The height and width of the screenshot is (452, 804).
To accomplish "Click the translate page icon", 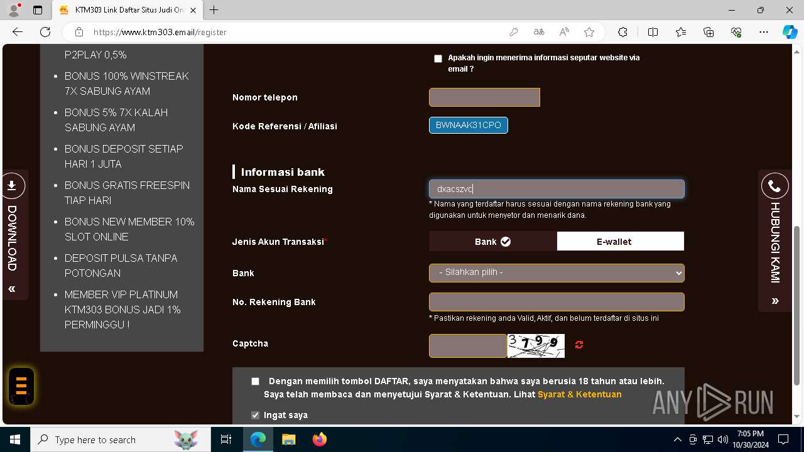I will coord(539,32).
